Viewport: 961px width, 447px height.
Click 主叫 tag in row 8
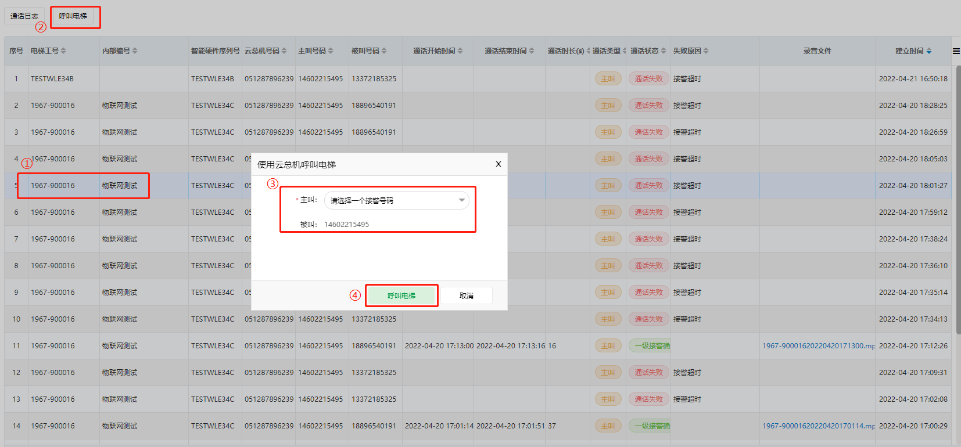(x=608, y=266)
